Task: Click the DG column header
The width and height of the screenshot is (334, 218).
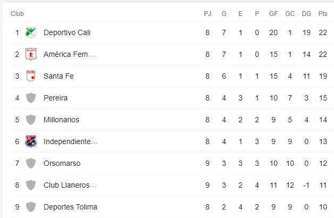Action: coord(306,14)
